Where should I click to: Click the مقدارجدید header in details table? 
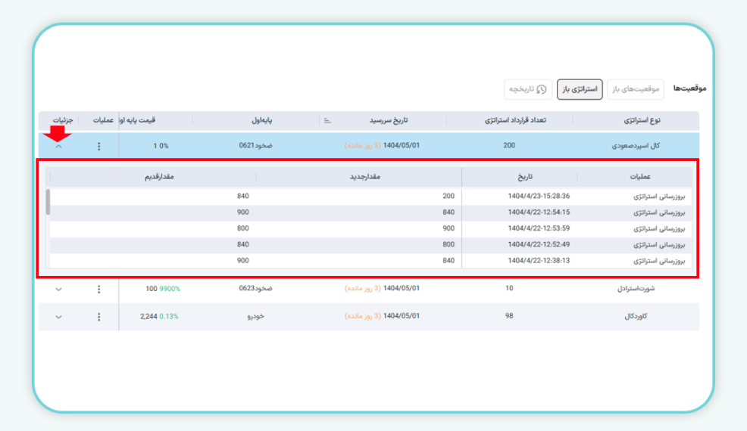coord(361,177)
